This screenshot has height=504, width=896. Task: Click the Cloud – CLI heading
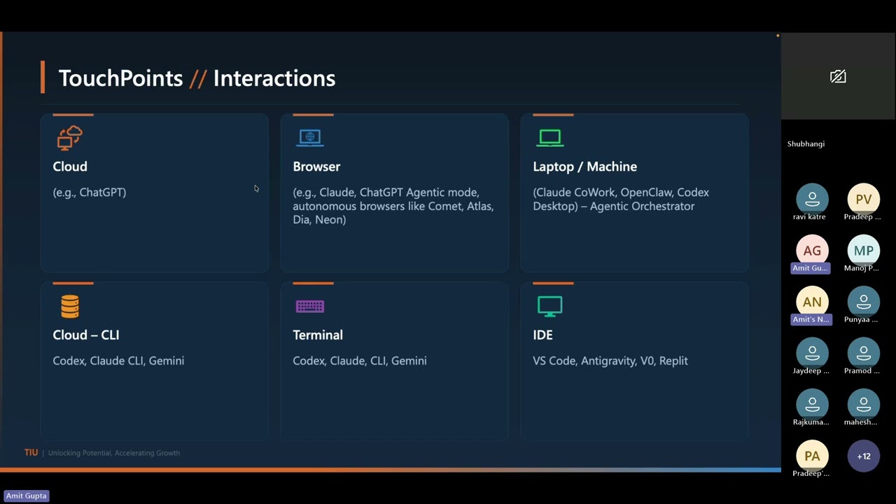click(x=86, y=335)
